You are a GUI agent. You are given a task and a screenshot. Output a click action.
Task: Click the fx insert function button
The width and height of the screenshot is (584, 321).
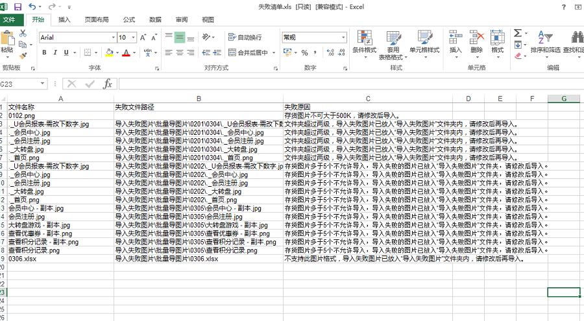pos(108,84)
